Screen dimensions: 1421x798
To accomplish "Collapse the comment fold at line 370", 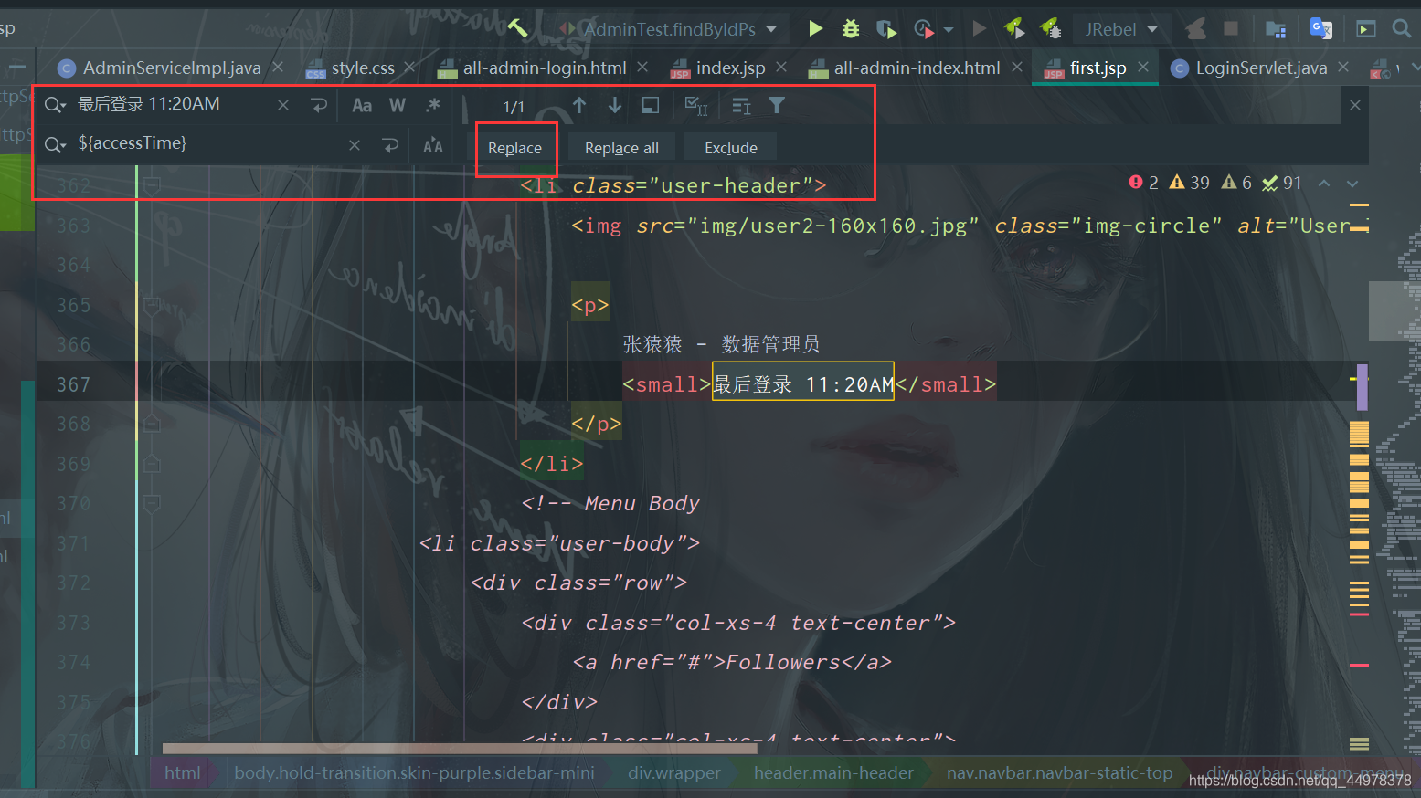I will click(153, 503).
